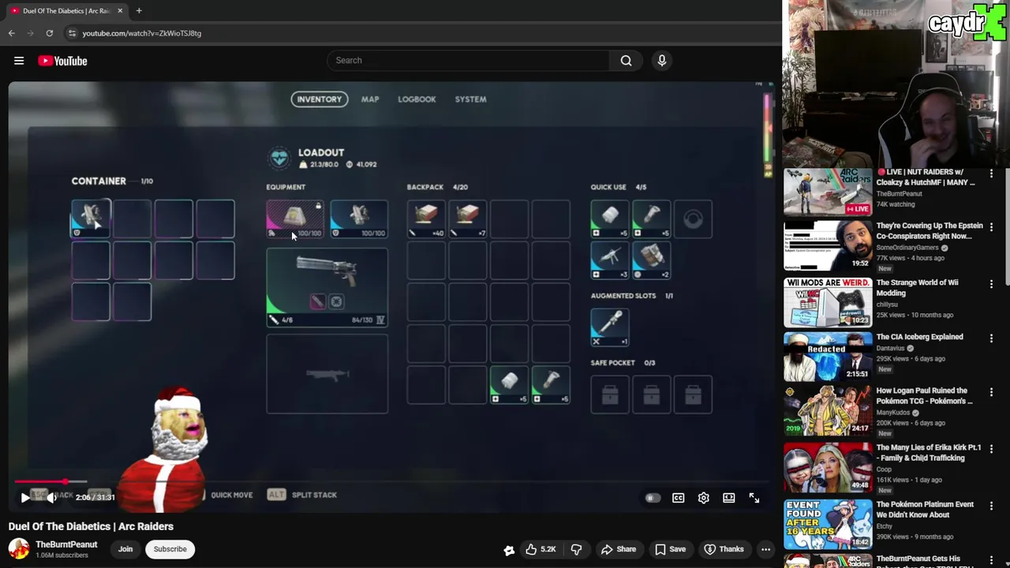The height and width of the screenshot is (568, 1010).
Task: Turn on closed captions (CC)
Action: tap(678, 498)
